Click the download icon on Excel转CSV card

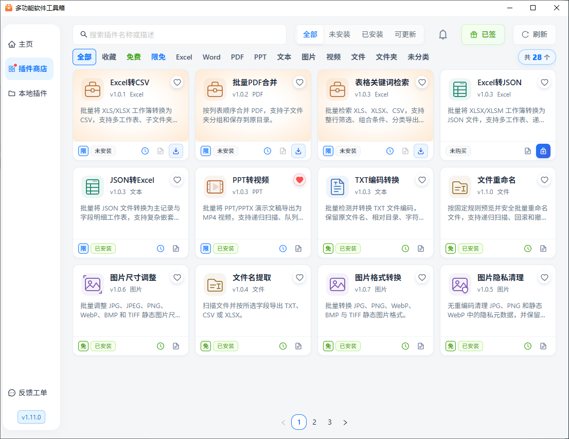click(176, 151)
